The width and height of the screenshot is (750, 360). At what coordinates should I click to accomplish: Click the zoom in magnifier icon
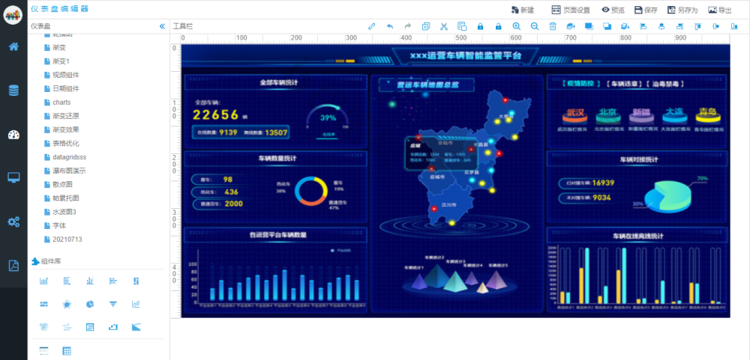[x=516, y=26]
